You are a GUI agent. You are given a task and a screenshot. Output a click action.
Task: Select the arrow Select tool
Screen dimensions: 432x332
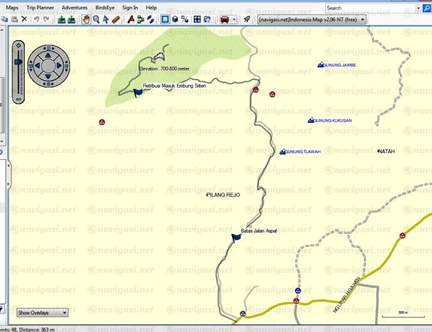point(106,19)
